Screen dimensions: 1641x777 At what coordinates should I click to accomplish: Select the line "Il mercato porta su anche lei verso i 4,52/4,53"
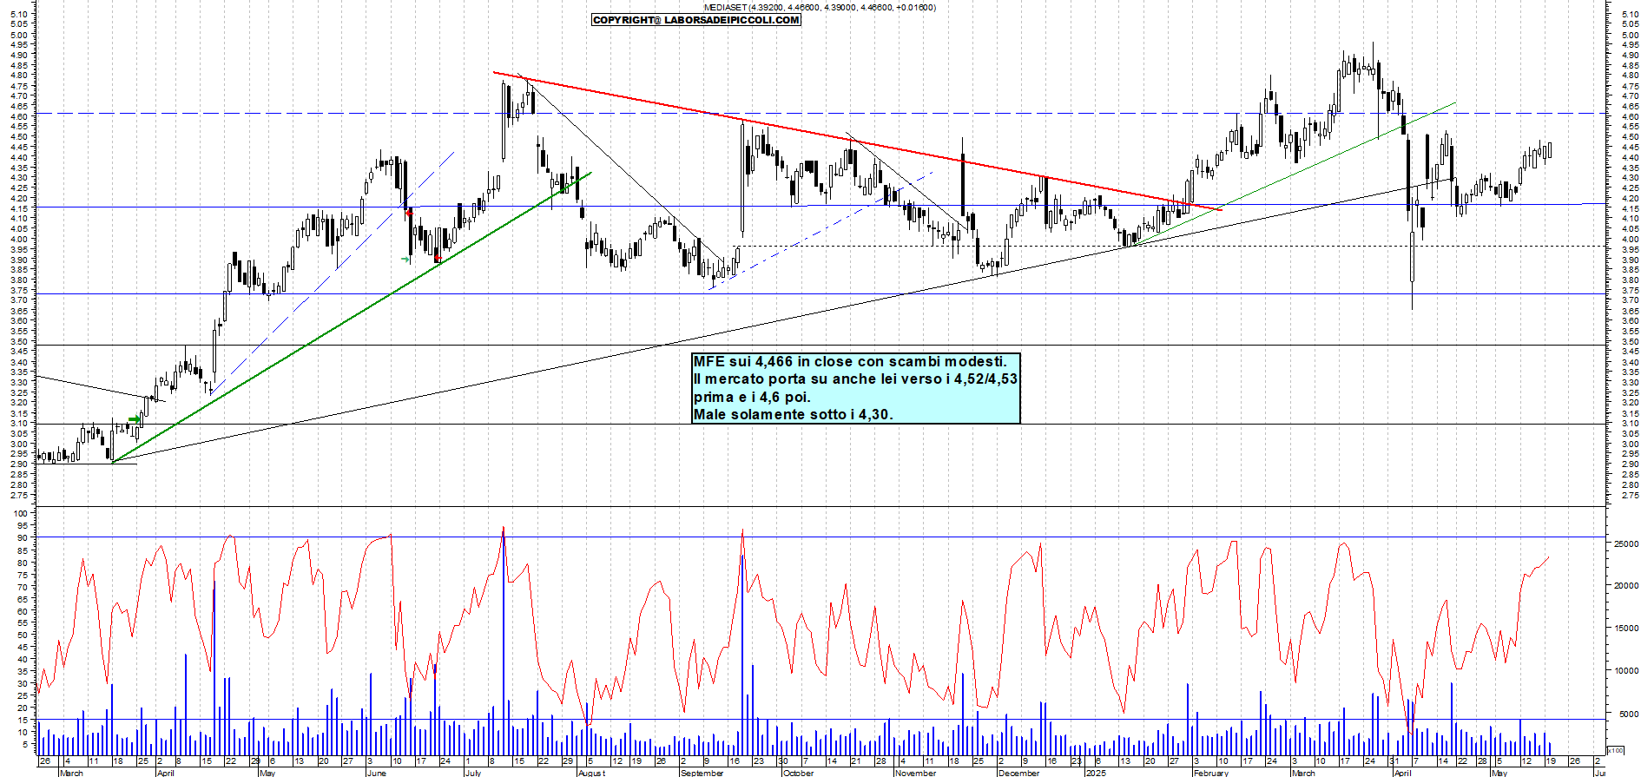coord(855,379)
